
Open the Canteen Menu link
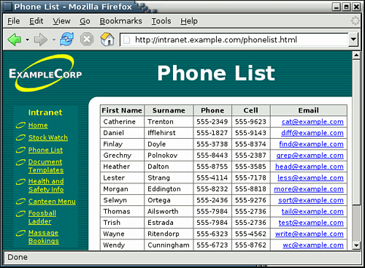tap(52, 202)
